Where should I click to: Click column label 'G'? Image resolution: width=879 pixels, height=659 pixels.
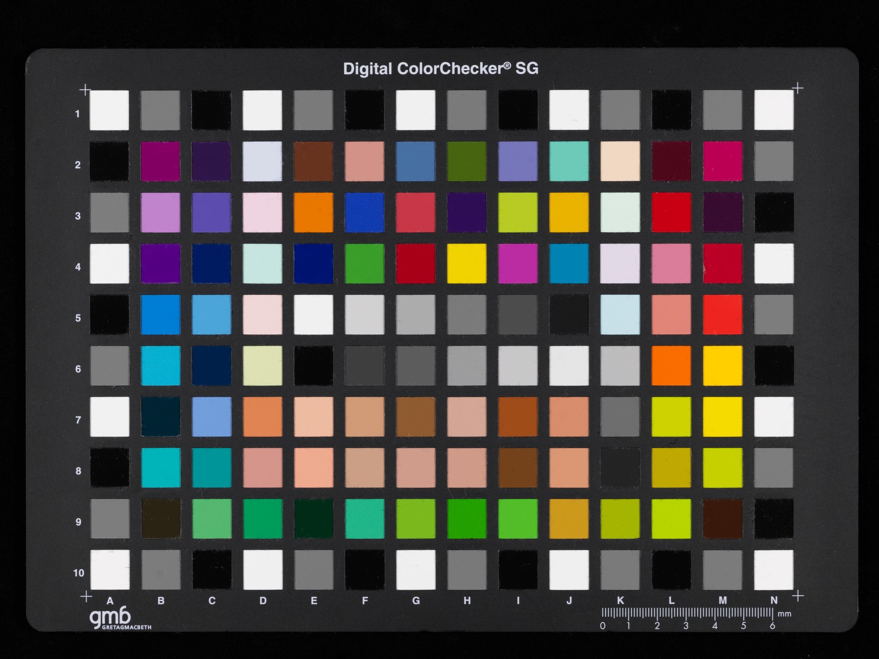(x=416, y=601)
